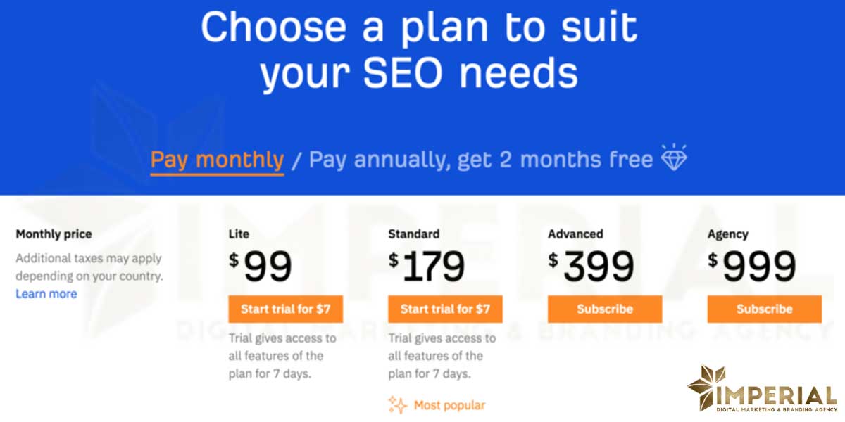Subscribe to the Agency plan
The height and width of the screenshot is (422, 845).
pos(763,309)
